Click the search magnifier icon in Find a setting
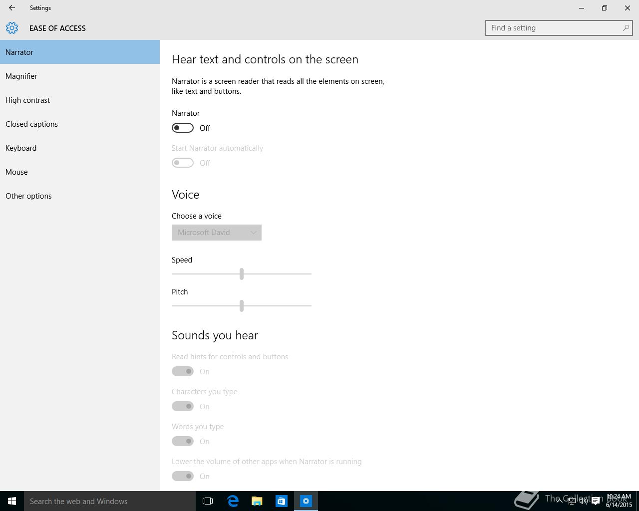This screenshot has width=639, height=511. (626, 28)
